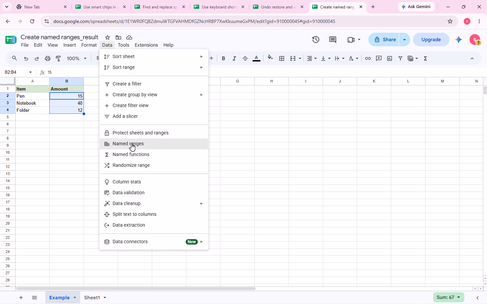This screenshot has width=487, height=304.
Task: Open the comments panel icon
Action: click(333, 40)
